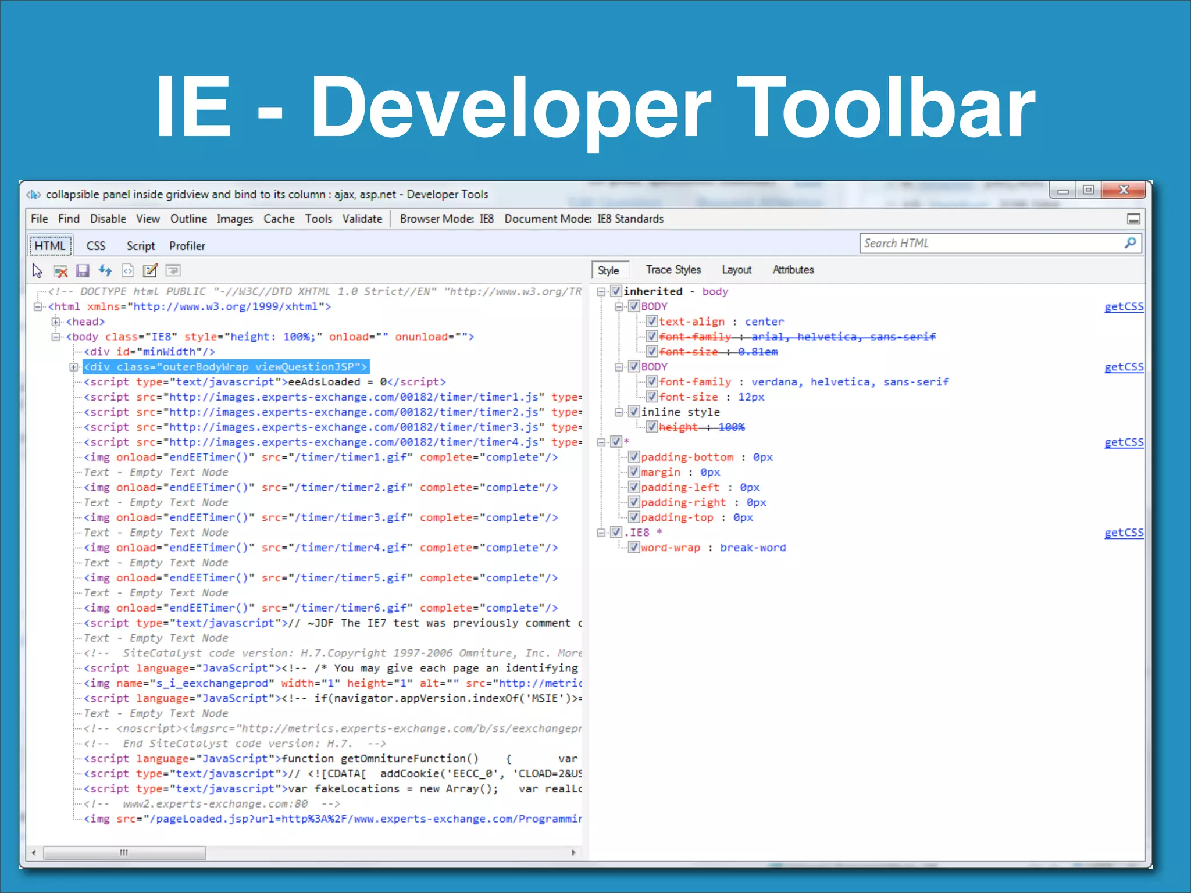1191x893 pixels.
Task: Open the Find menu
Action: [69, 219]
